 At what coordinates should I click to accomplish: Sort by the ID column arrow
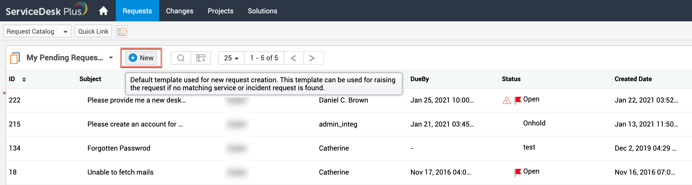pyautogui.click(x=24, y=79)
